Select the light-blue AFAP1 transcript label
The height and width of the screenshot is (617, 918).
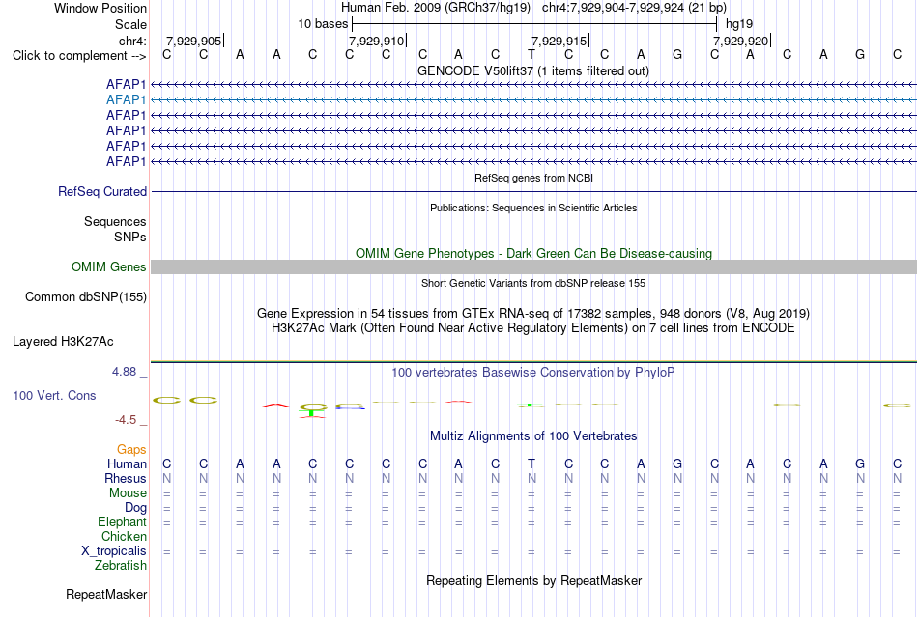click(126, 100)
